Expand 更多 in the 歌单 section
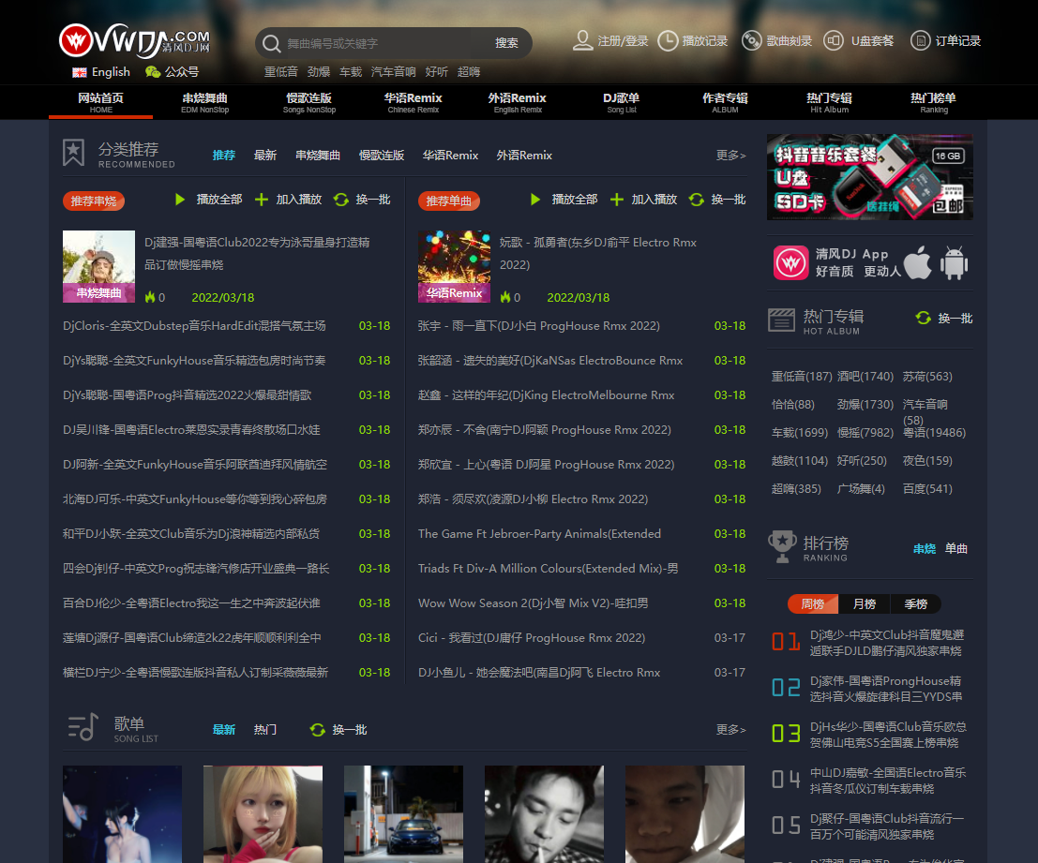Image resolution: width=1038 pixels, height=863 pixels. click(730, 729)
